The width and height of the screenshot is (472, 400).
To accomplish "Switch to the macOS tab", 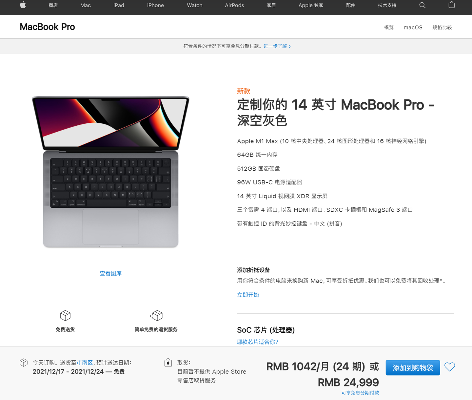I will point(413,28).
